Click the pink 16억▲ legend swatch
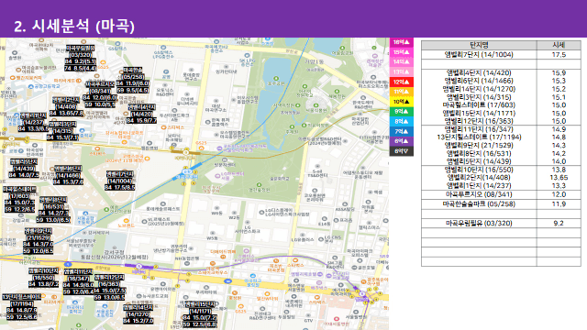587x330 pixels. (x=402, y=42)
